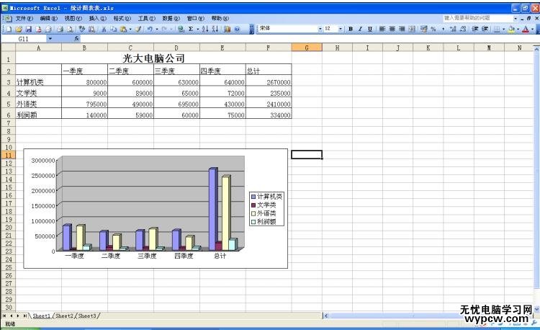Toggle italic formatting
540x330 pixels.
click(x=360, y=29)
